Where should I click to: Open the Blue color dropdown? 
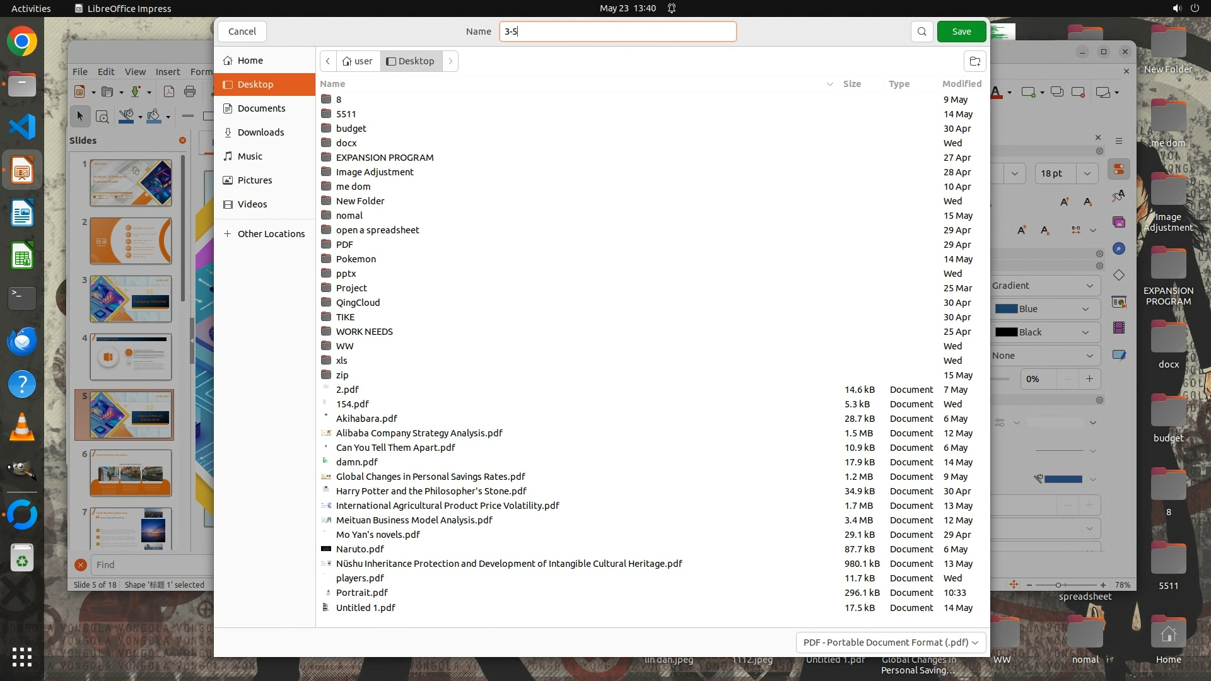(x=1044, y=309)
